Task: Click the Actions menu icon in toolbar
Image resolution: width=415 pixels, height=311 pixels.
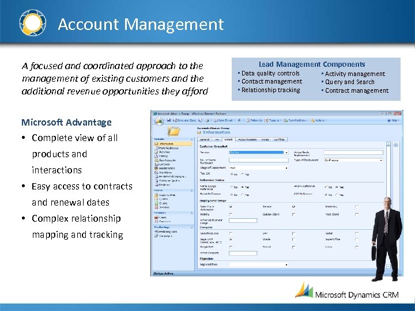Action: [313, 120]
